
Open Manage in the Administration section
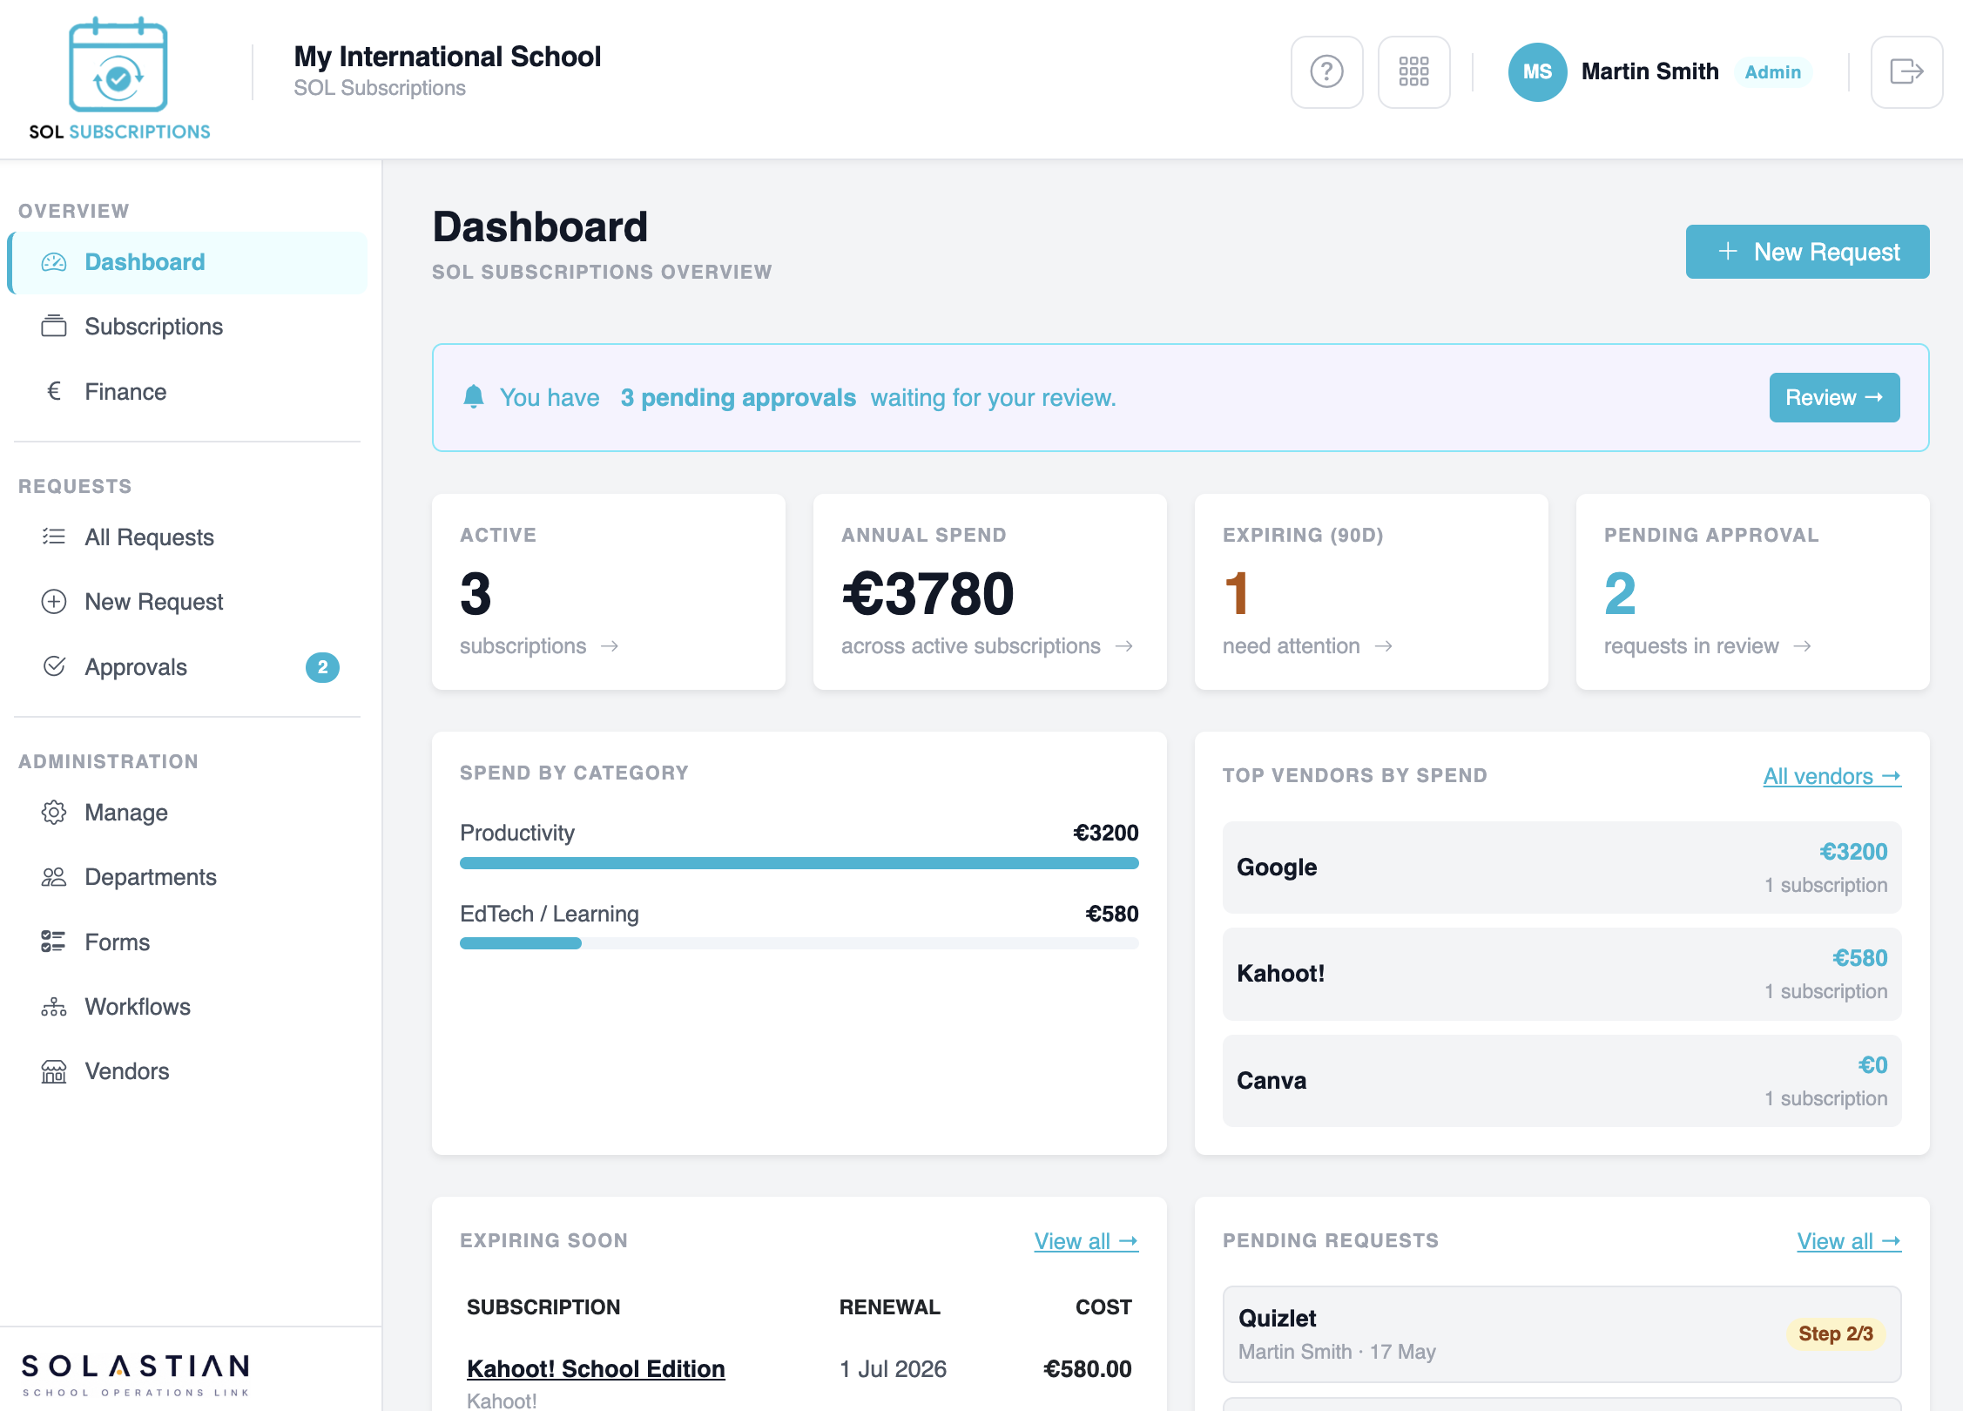point(187,813)
